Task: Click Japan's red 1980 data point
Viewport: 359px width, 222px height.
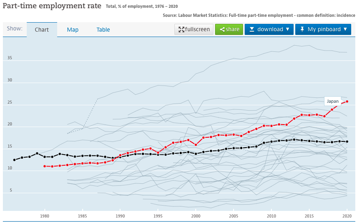Action: coord(45,166)
